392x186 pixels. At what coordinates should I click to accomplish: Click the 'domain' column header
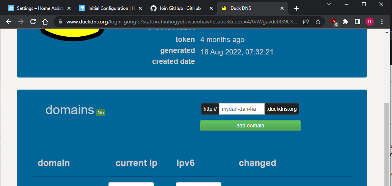(x=54, y=163)
